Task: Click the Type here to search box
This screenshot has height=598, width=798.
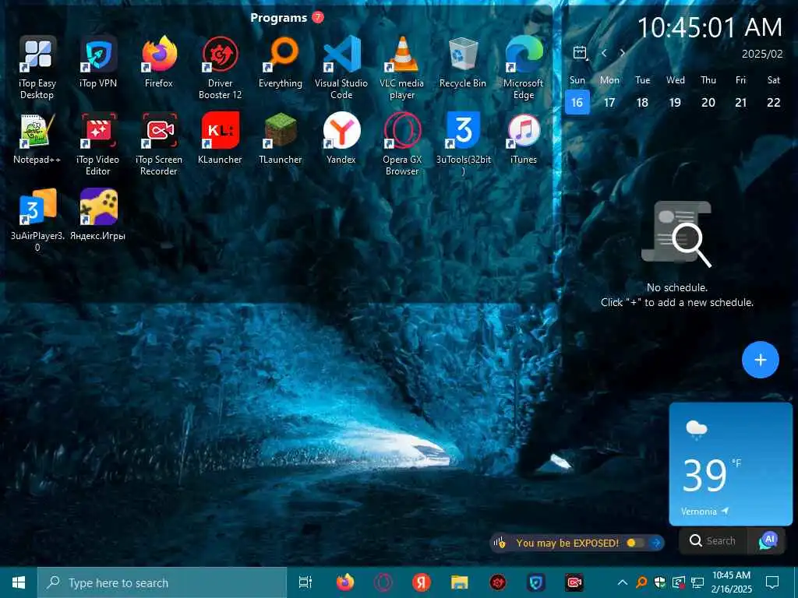Action: click(x=162, y=582)
